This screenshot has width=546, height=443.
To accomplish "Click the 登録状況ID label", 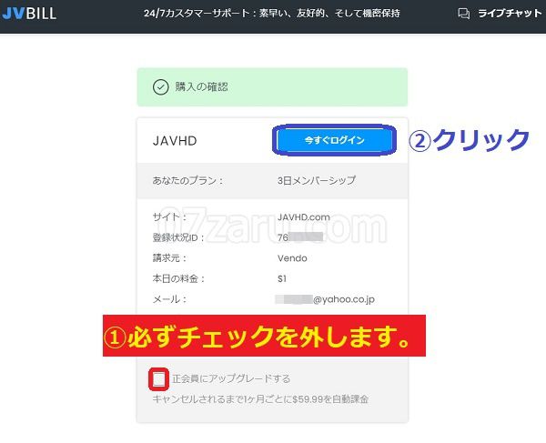I will (178, 237).
